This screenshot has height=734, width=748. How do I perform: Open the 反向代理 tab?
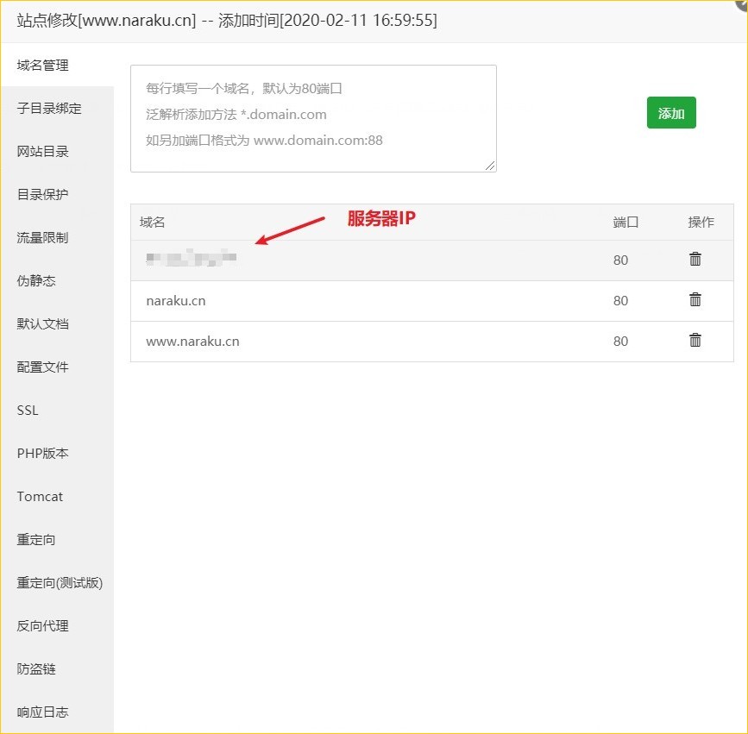pyautogui.click(x=57, y=625)
